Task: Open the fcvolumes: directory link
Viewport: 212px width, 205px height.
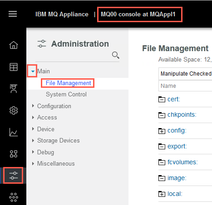Action: coord(182,162)
